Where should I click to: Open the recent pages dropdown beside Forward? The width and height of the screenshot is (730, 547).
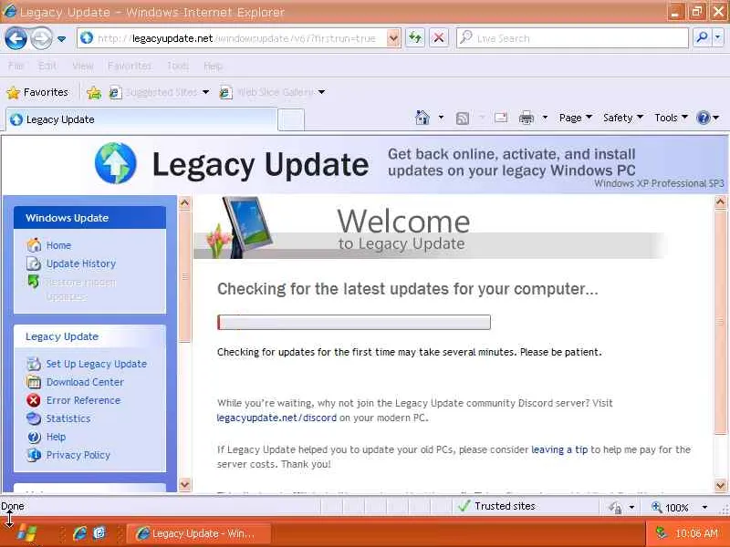pyautogui.click(x=61, y=39)
